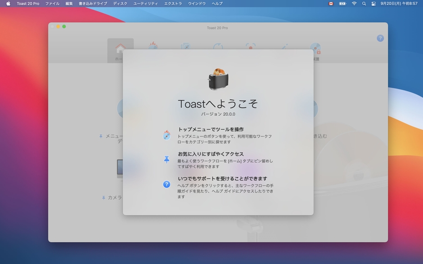
Task: Click the question mark icon in welcome dialog
Action: (x=166, y=184)
